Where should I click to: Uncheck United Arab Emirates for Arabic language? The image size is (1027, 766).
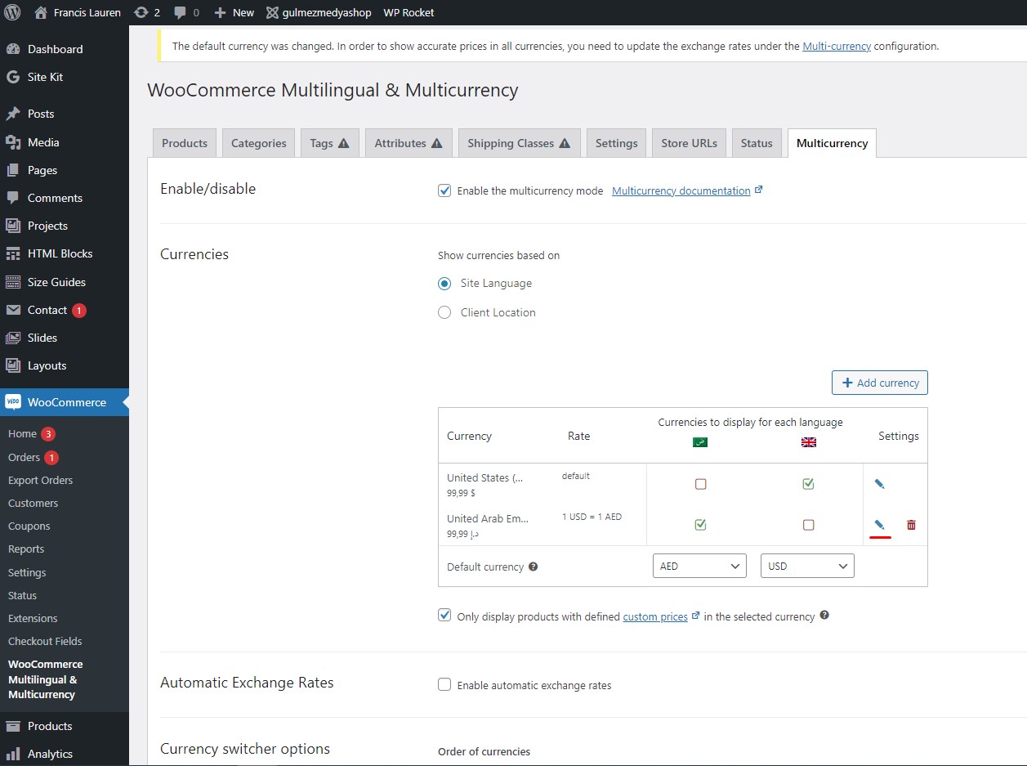[700, 525]
